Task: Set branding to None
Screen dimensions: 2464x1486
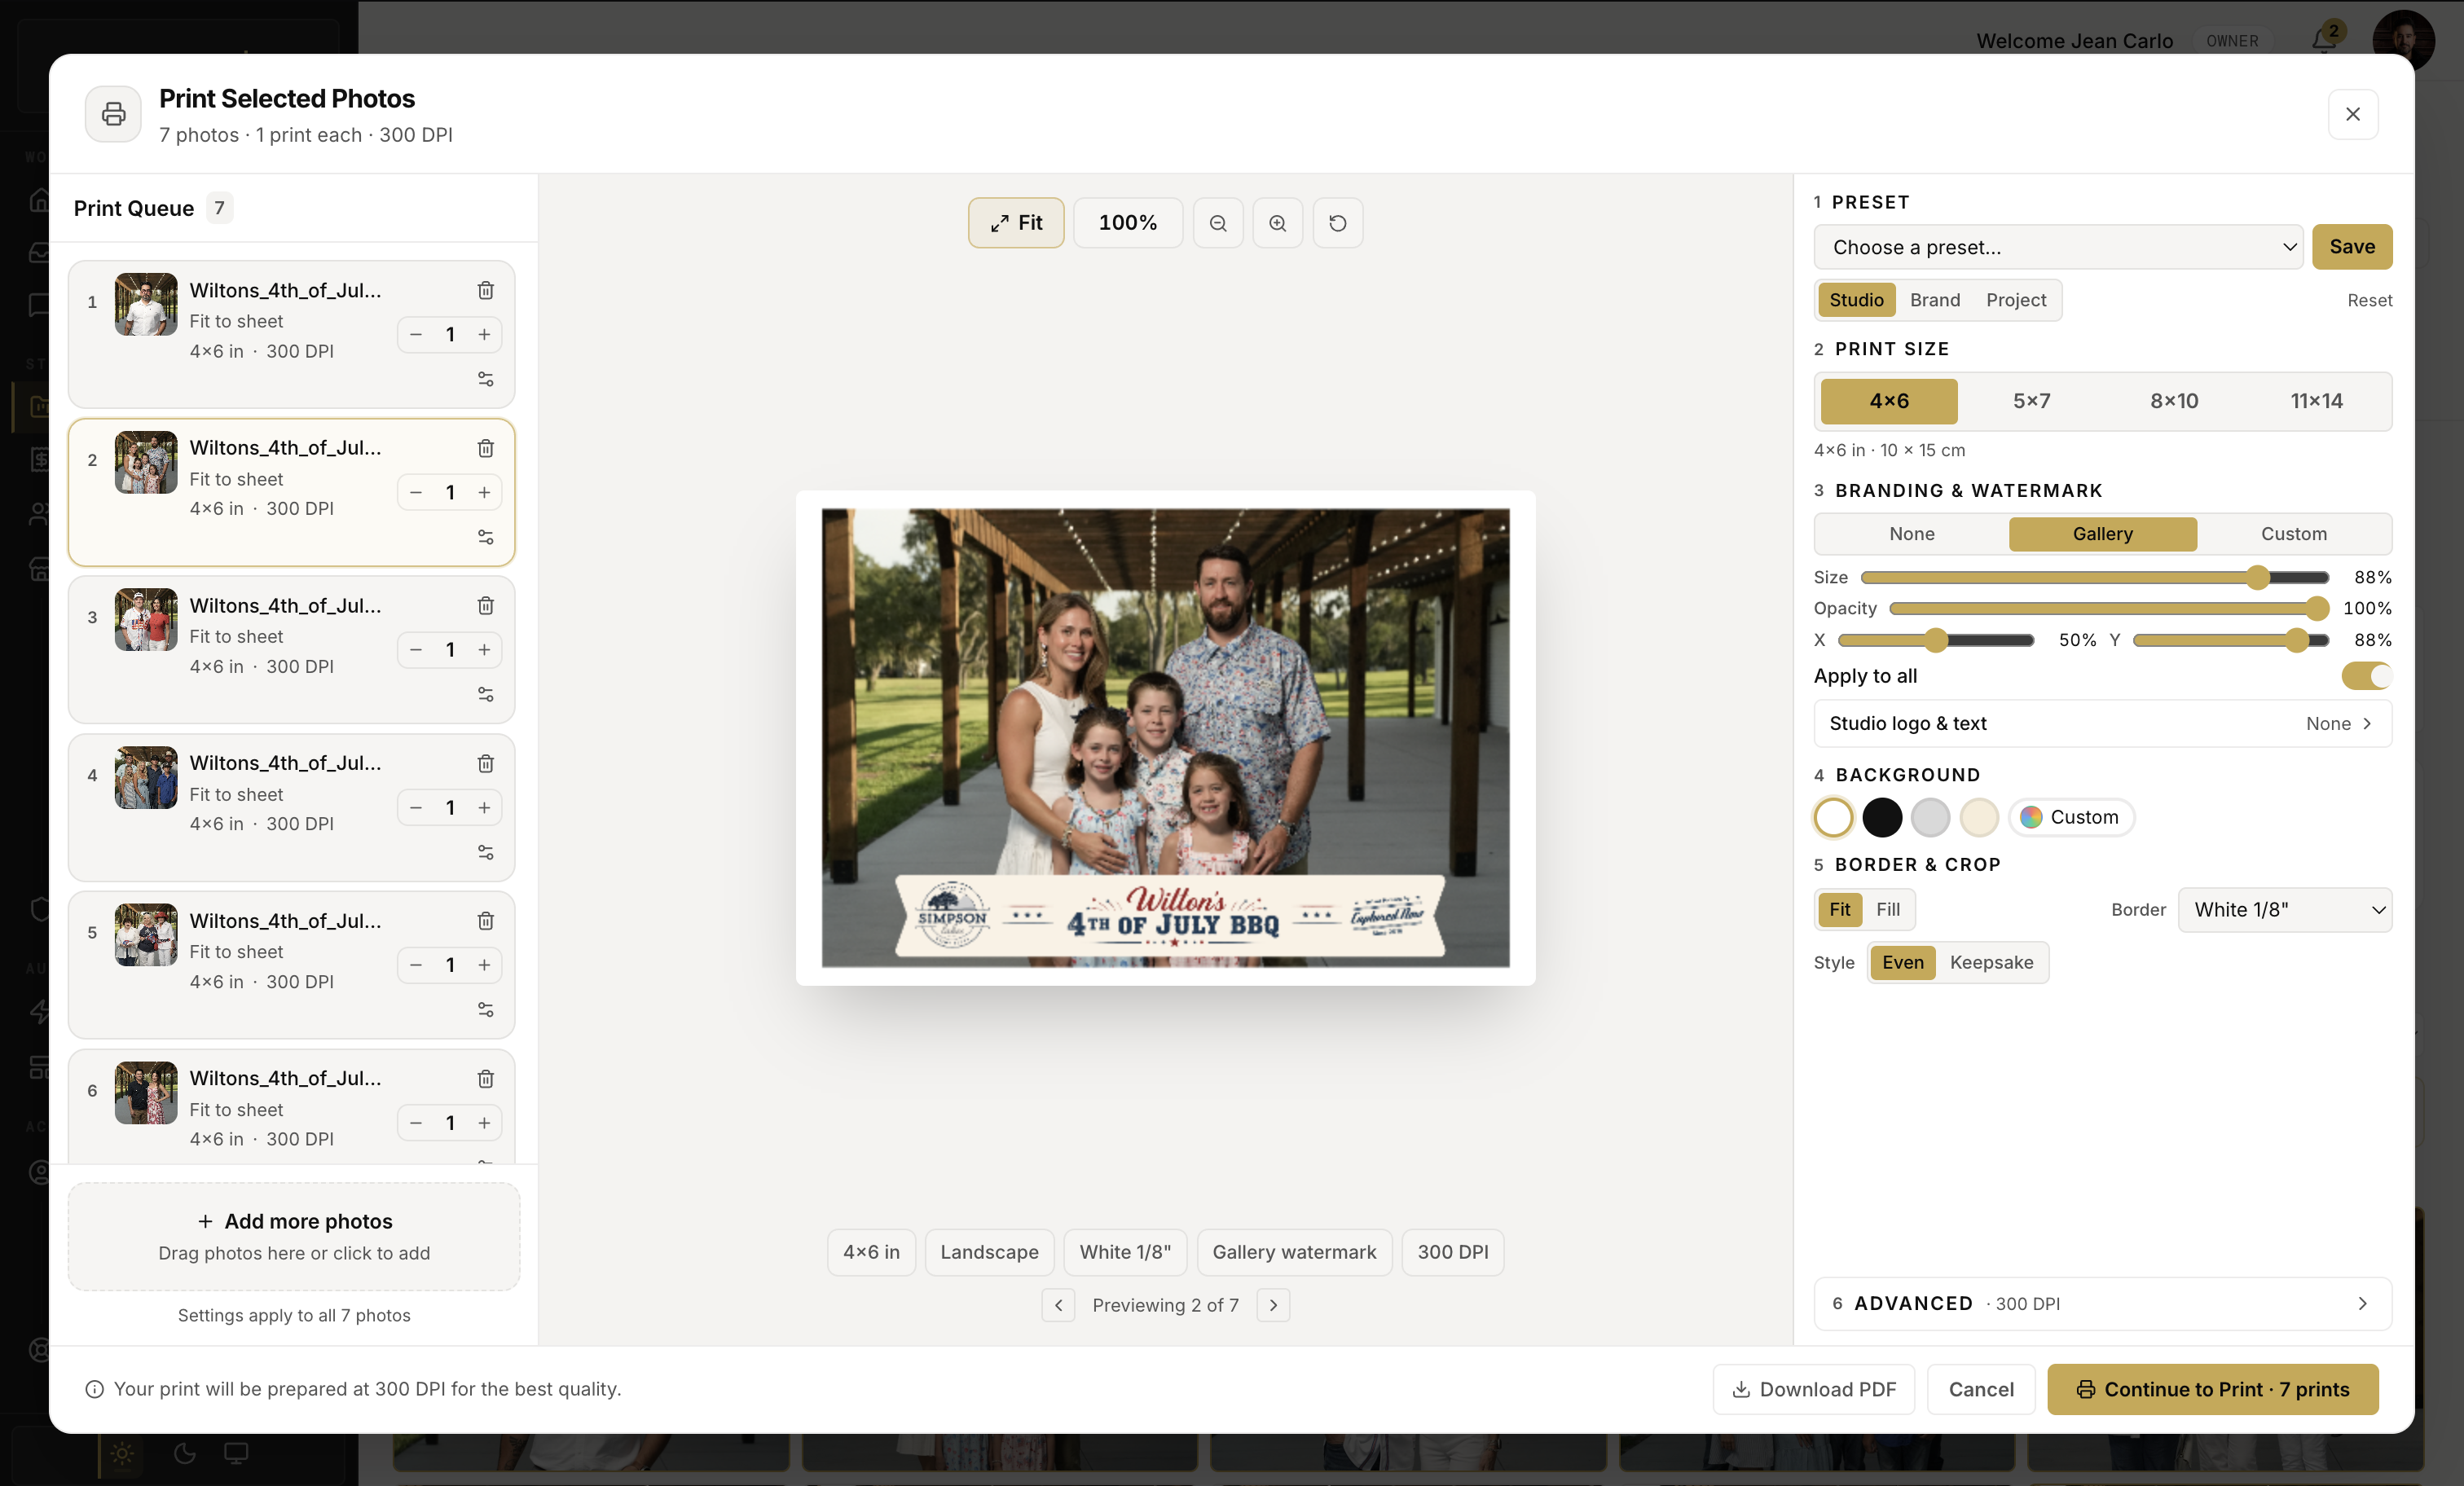Action: (x=1912, y=534)
